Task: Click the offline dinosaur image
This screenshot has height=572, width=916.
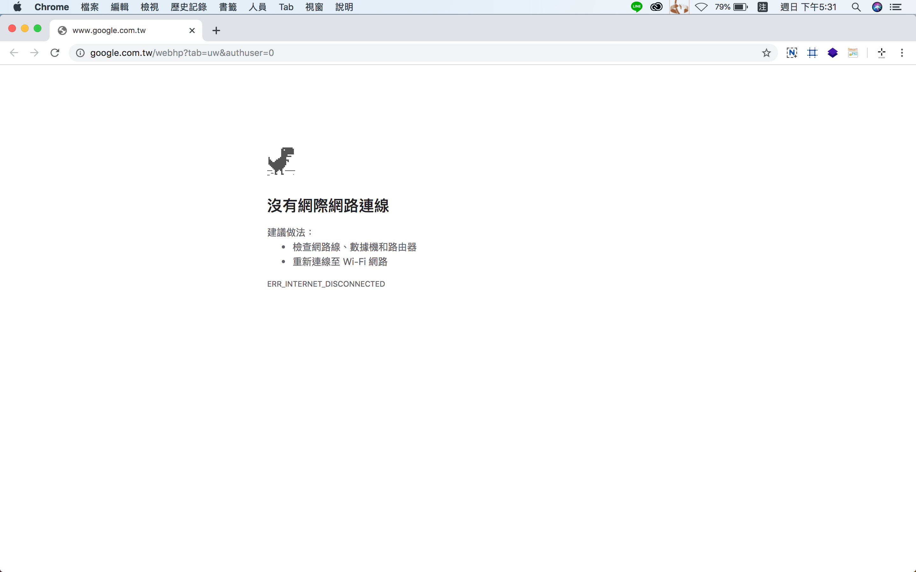Action: click(281, 161)
